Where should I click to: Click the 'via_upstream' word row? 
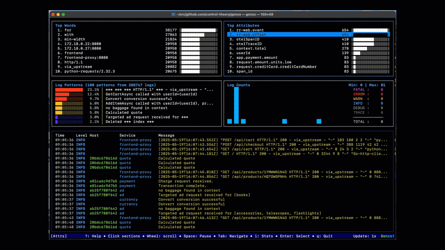coord(137,67)
